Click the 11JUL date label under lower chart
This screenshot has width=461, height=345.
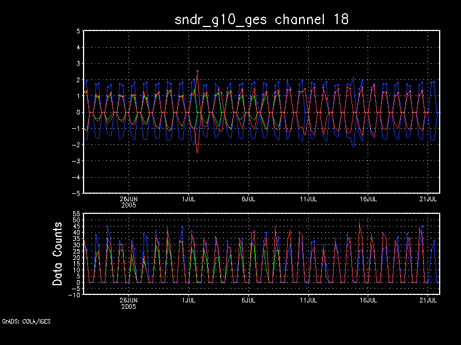coord(308,300)
